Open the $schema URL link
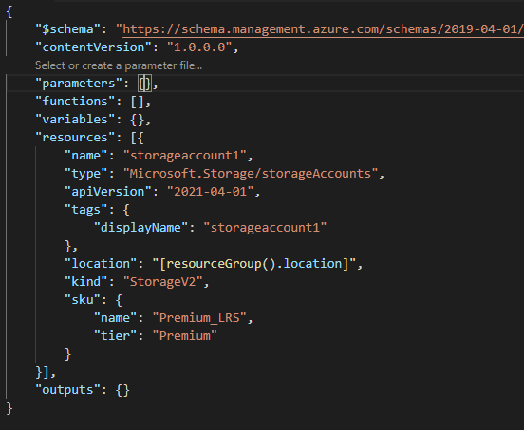 [323, 29]
